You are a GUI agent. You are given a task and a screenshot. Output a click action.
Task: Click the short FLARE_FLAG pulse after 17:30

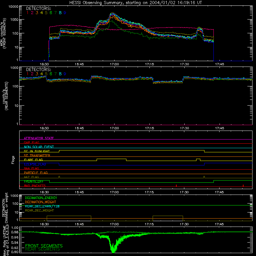click(x=198, y=159)
